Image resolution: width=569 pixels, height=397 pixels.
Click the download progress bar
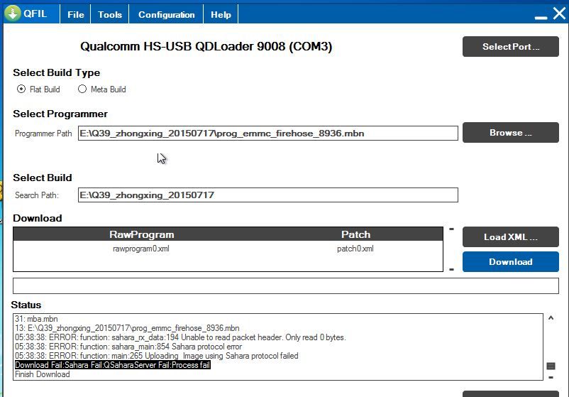(x=286, y=286)
